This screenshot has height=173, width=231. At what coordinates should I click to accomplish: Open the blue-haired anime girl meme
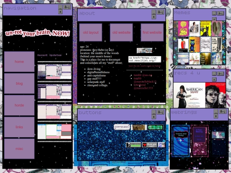click(217, 59)
